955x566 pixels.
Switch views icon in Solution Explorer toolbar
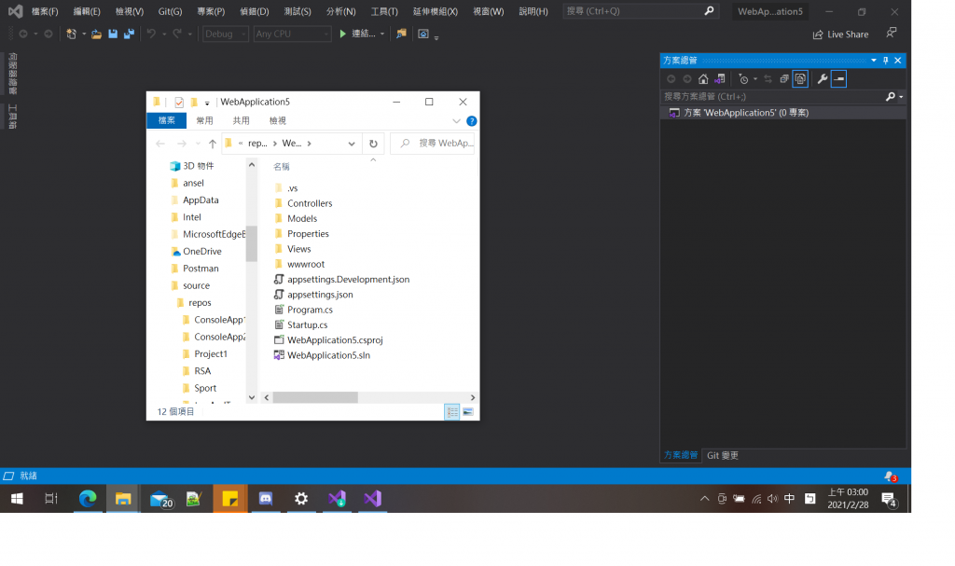(x=720, y=79)
